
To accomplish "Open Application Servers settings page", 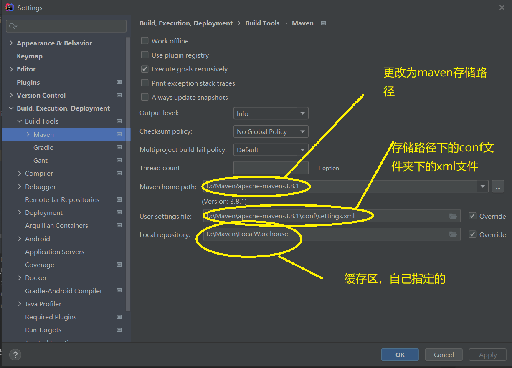I will point(55,252).
